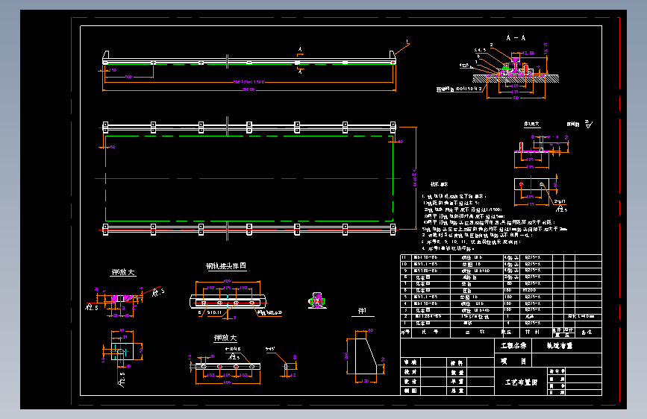647x419 pixels.
Task: Click item number "11" in parts list
Action: 404,257
